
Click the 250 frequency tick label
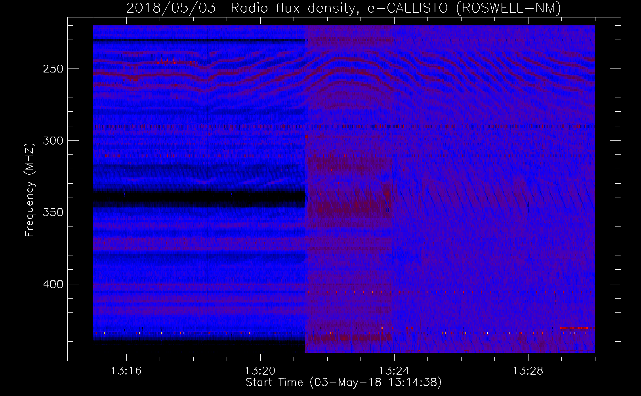[x=53, y=69]
